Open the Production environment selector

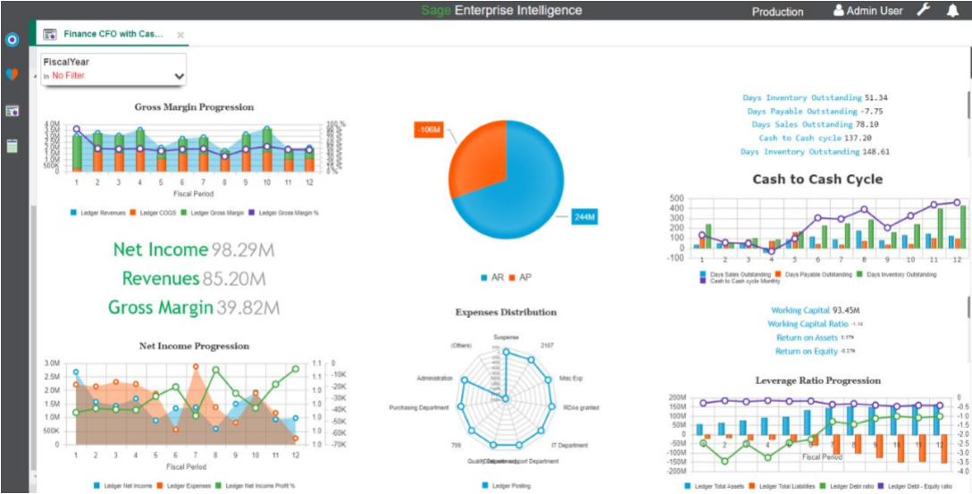[x=777, y=12]
